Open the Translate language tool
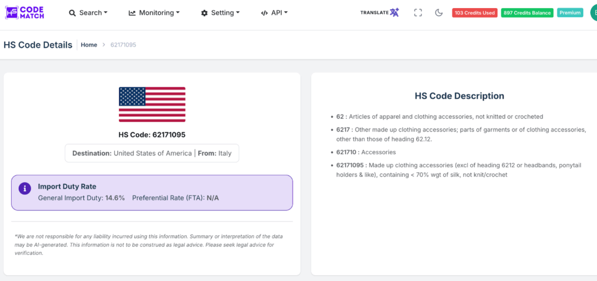Image resolution: width=597 pixels, height=281 pixels. pos(380,12)
